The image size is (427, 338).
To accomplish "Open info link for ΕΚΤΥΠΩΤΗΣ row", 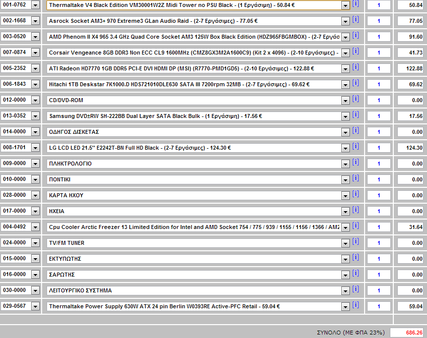I will [356, 257].
